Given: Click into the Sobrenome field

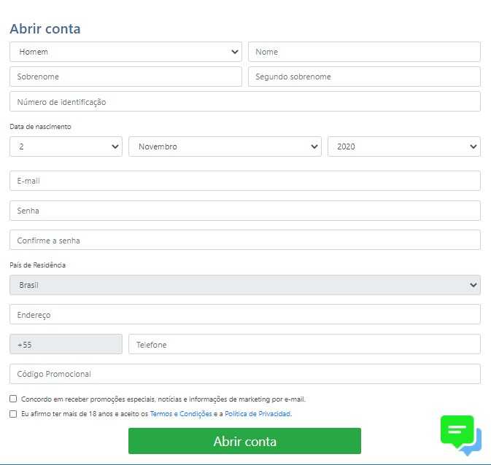Looking at the screenshot, I should coord(126,77).
